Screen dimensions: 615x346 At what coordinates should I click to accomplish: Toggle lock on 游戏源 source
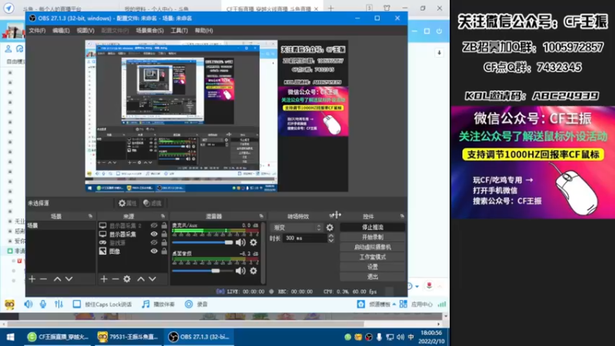click(x=164, y=243)
